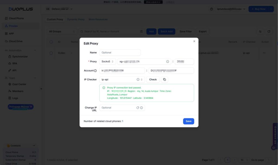Open the Socks5 protocol dropdown
This screenshot has height=165, width=278.
pyautogui.click(x=108, y=62)
